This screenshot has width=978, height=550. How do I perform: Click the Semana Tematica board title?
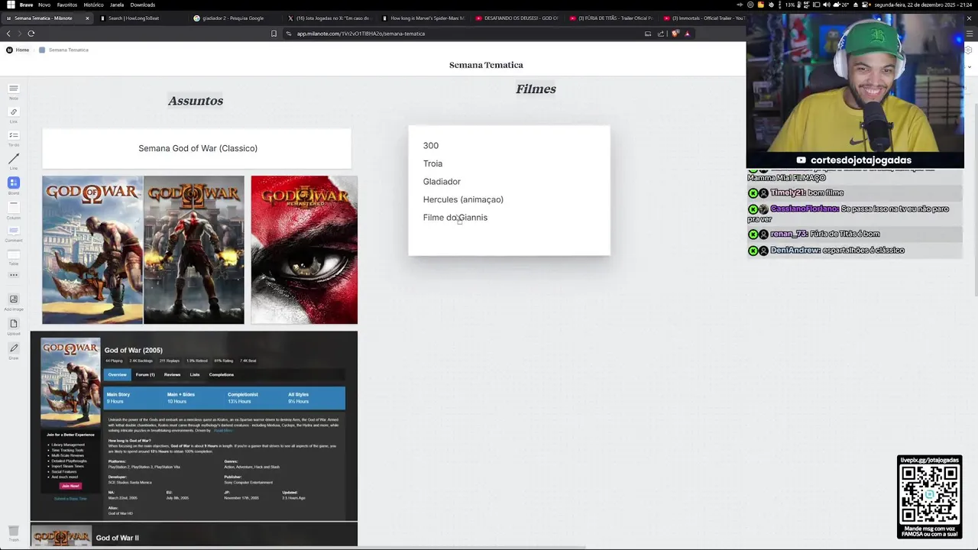pos(486,65)
